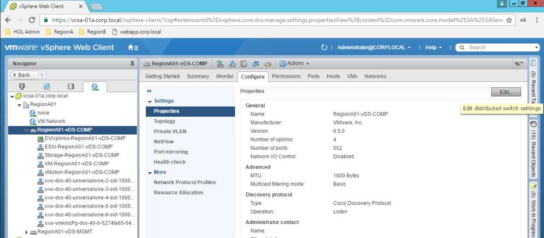Click the browser address bar URL
This screenshot has height=238, width=544.
click(x=277, y=20)
